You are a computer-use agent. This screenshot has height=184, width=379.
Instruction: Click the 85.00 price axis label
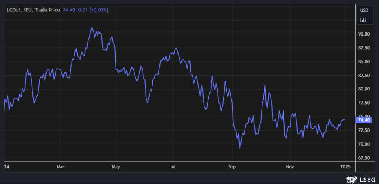click(364, 61)
